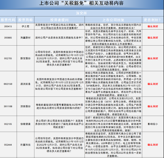Image resolution: width=164 pixels, height=158 pixels.
Task: Click the 深交所 section header row
Action: [82, 13]
